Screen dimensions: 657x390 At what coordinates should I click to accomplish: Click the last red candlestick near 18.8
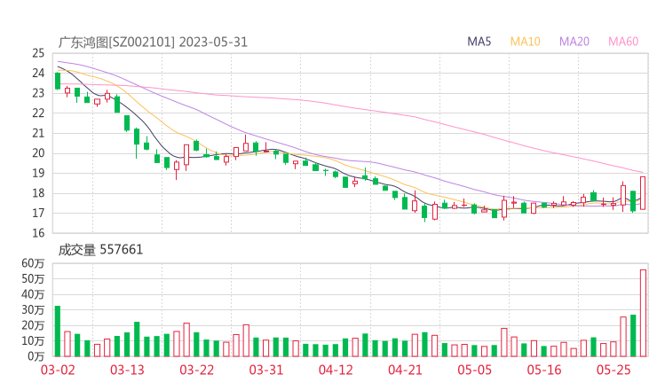tap(643, 193)
